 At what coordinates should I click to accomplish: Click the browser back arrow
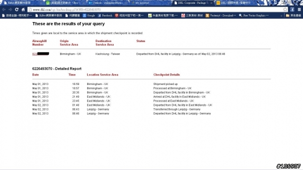click(x=4, y=9)
